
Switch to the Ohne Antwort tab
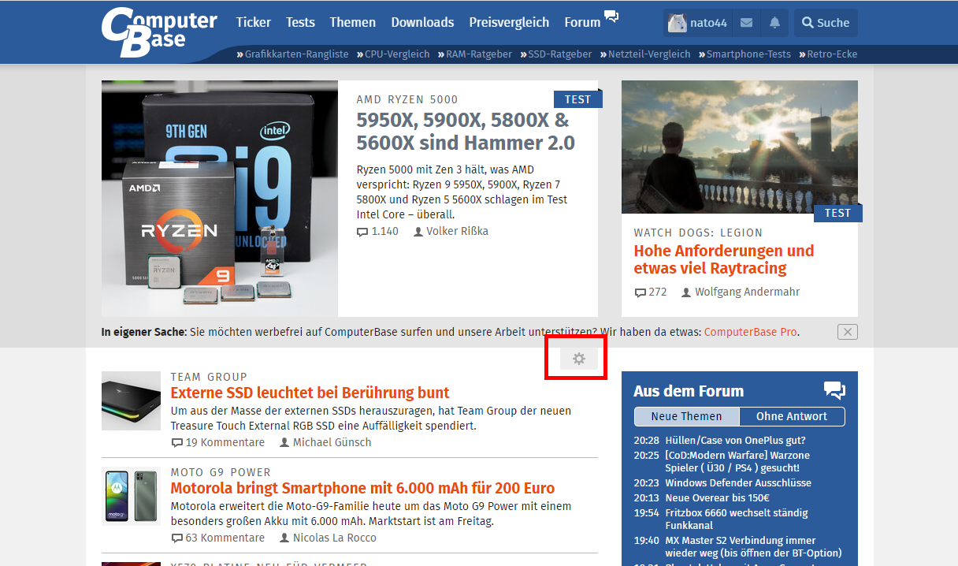pyautogui.click(x=792, y=416)
